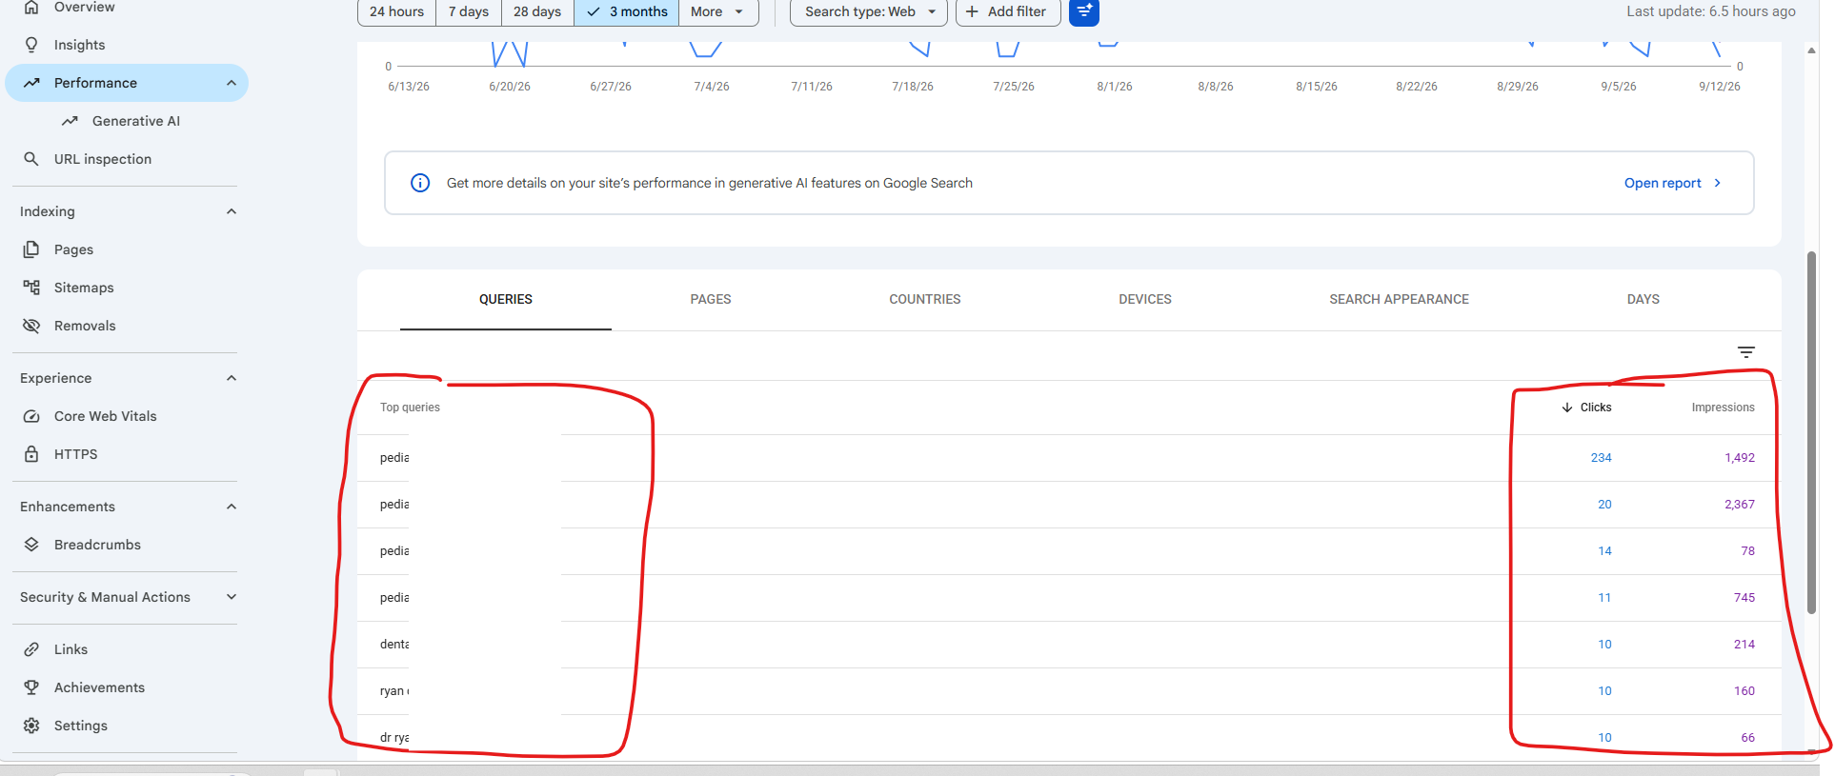Image resolution: width=1835 pixels, height=776 pixels.
Task: Click the 2,367 impressions value
Action: (1739, 505)
